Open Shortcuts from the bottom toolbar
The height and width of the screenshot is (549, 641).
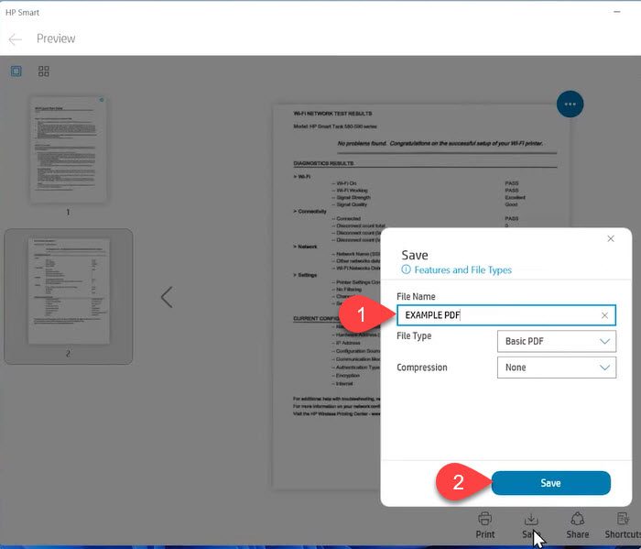point(623,523)
